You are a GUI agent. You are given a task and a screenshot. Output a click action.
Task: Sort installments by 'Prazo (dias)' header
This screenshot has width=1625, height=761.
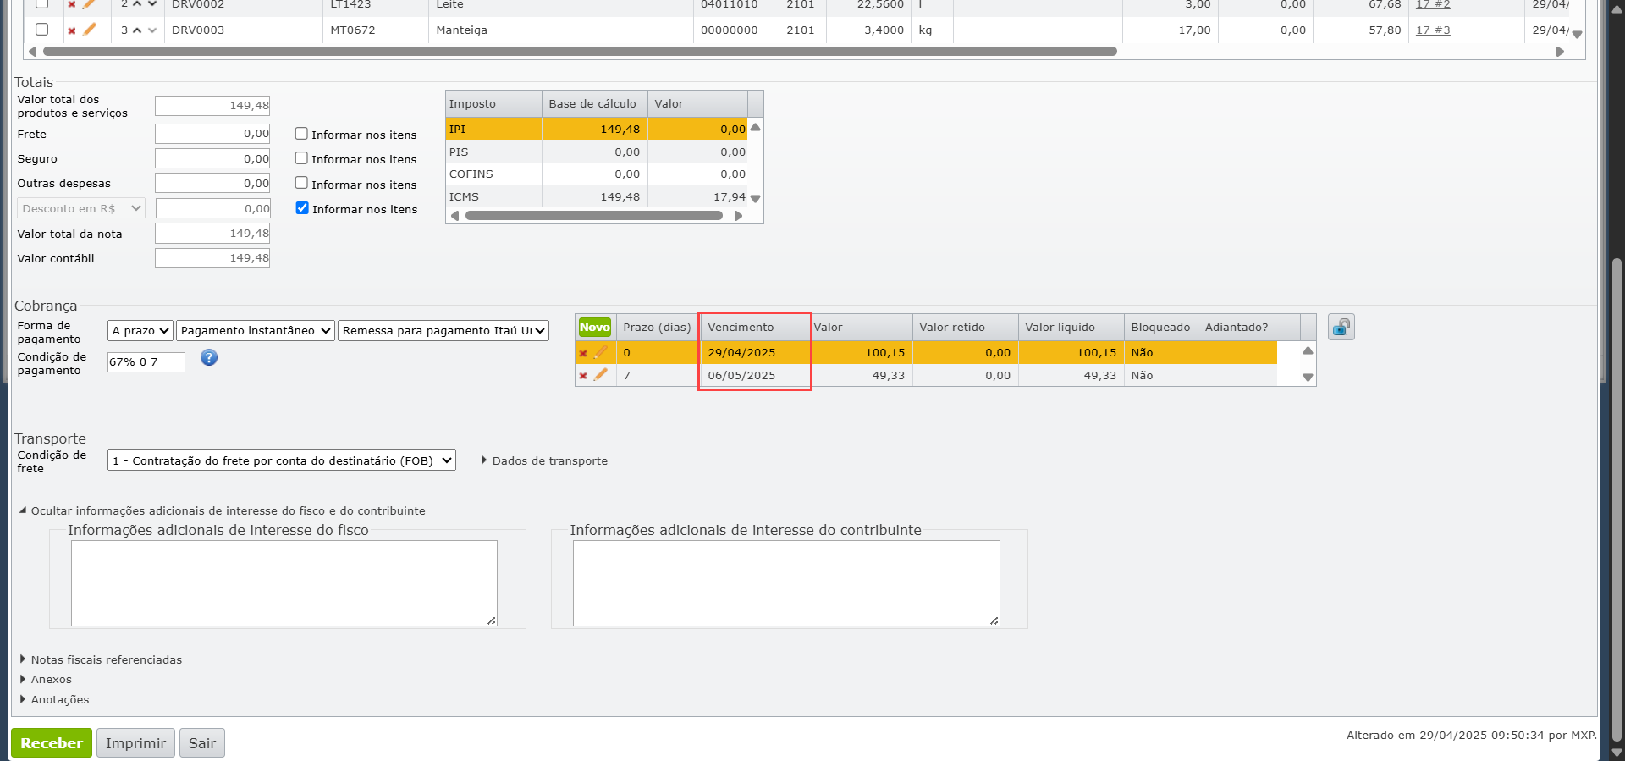click(658, 328)
